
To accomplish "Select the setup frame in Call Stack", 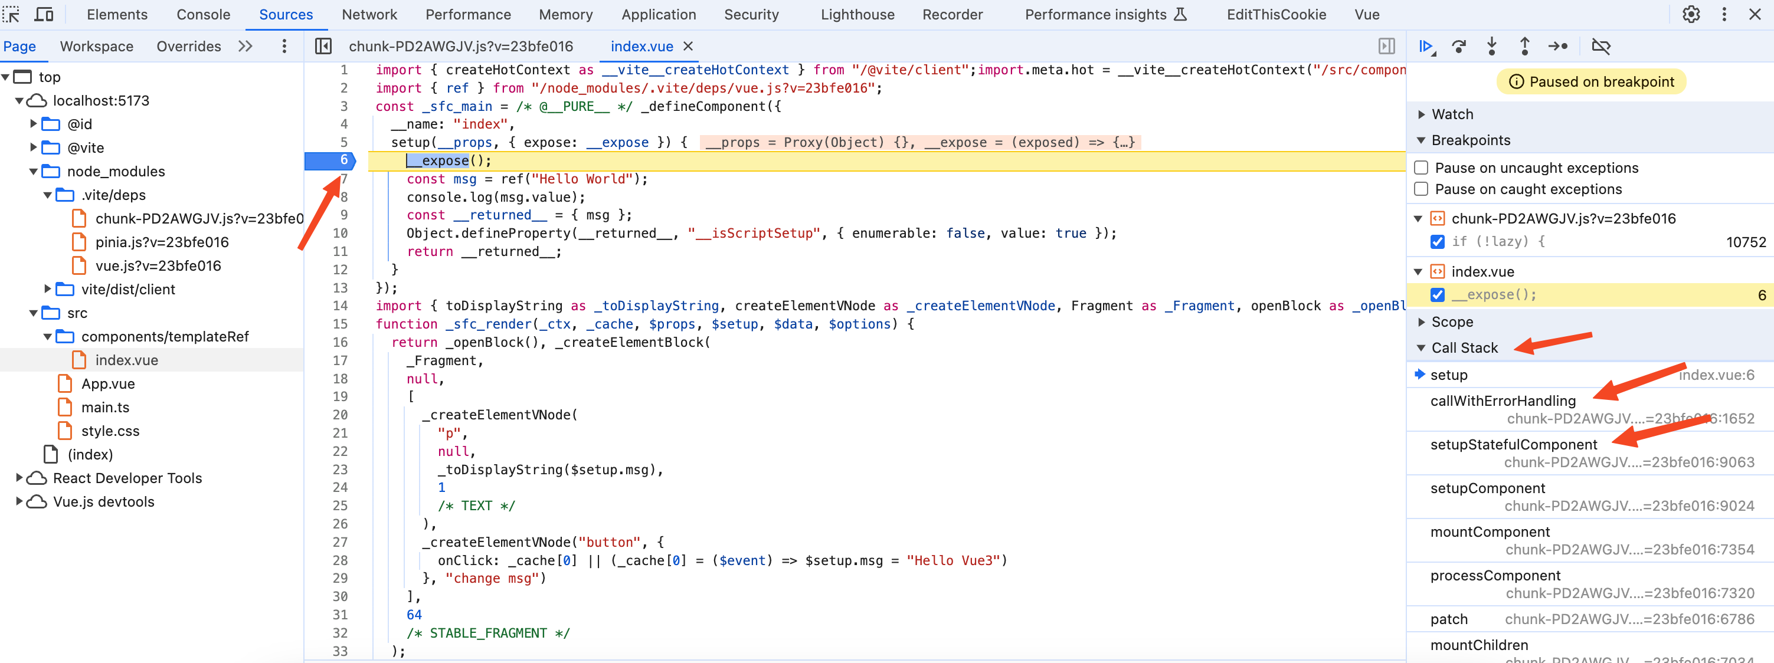I will (1449, 375).
